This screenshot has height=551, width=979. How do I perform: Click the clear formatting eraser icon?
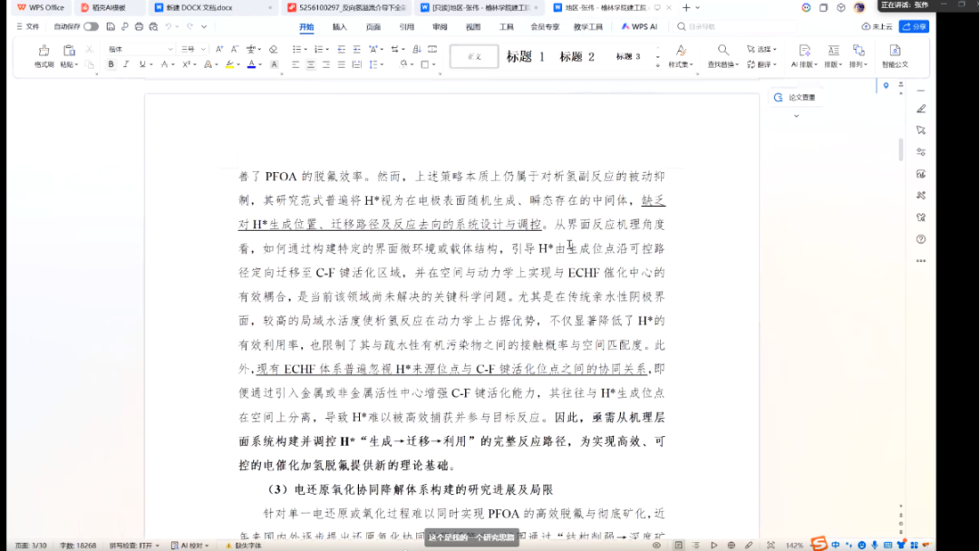click(274, 49)
